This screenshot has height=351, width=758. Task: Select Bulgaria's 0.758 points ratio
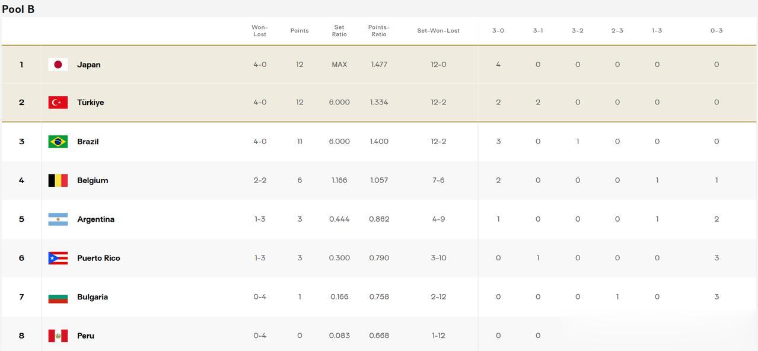coord(379,297)
